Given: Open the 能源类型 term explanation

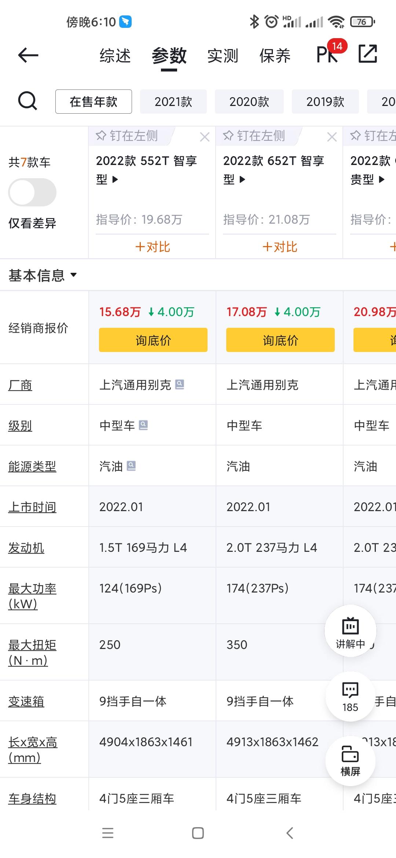Looking at the screenshot, I should click(32, 466).
